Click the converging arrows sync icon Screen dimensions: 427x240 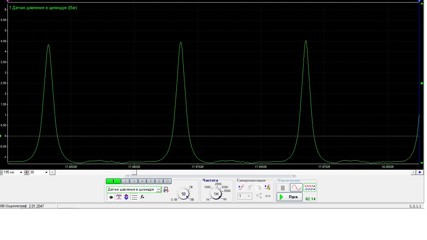click(268, 196)
